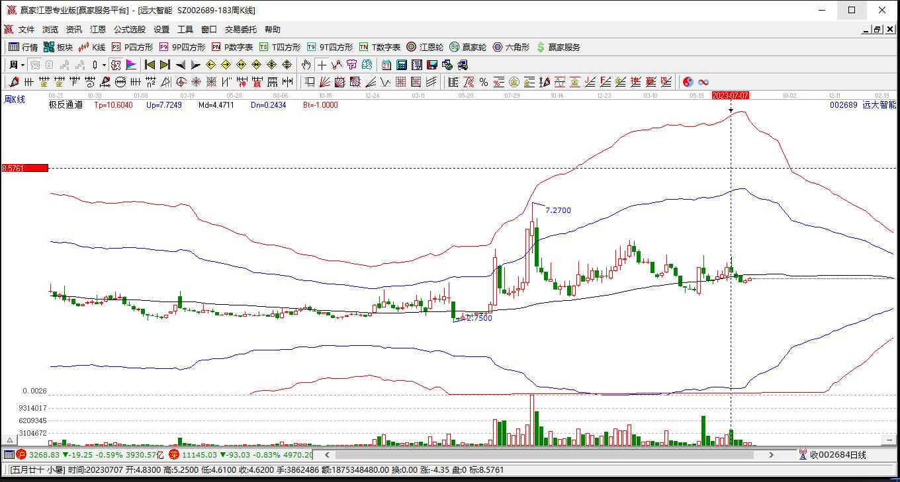Expand the candlestick chart-type dropdown arrow
900x482 pixels.
[x=104, y=65]
